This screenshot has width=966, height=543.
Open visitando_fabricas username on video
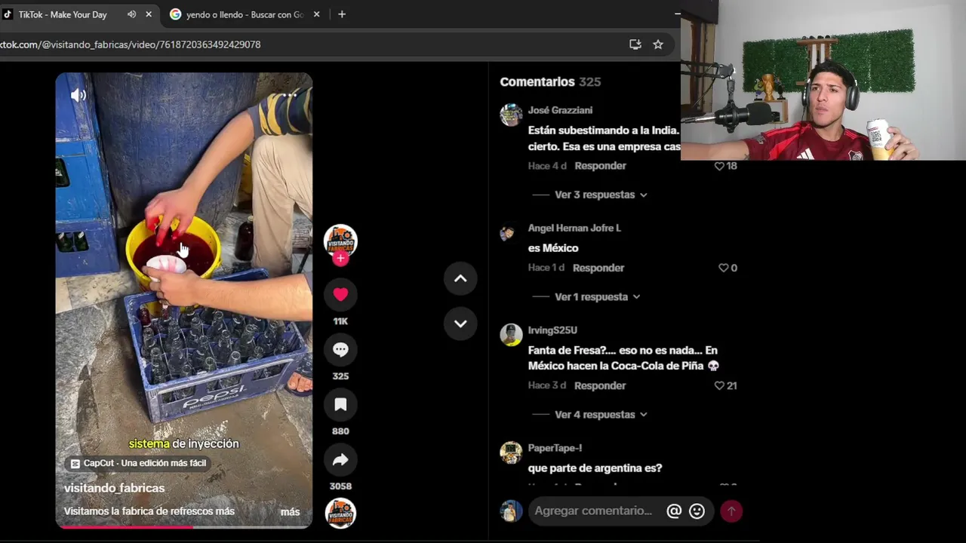(x=114, y=488)
